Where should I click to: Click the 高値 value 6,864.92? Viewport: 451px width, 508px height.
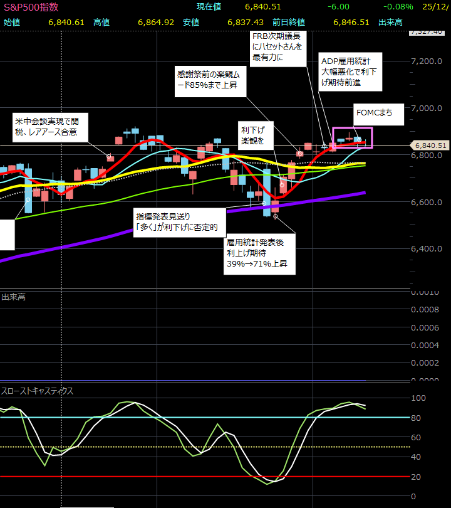[155, 22]
